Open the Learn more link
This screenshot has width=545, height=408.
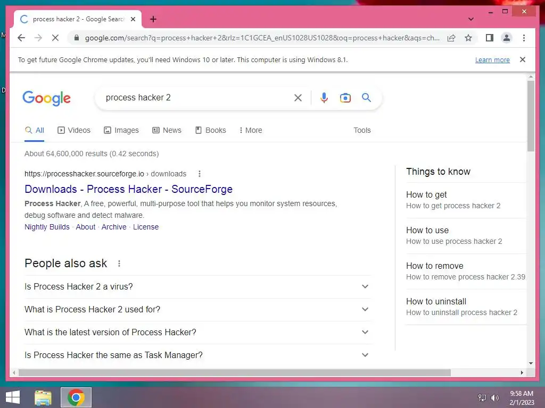[492, 59]
